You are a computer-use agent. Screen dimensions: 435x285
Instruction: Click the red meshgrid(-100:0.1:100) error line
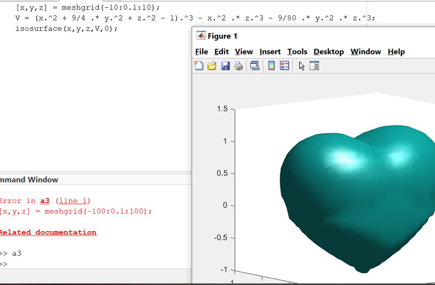(76, 211)
